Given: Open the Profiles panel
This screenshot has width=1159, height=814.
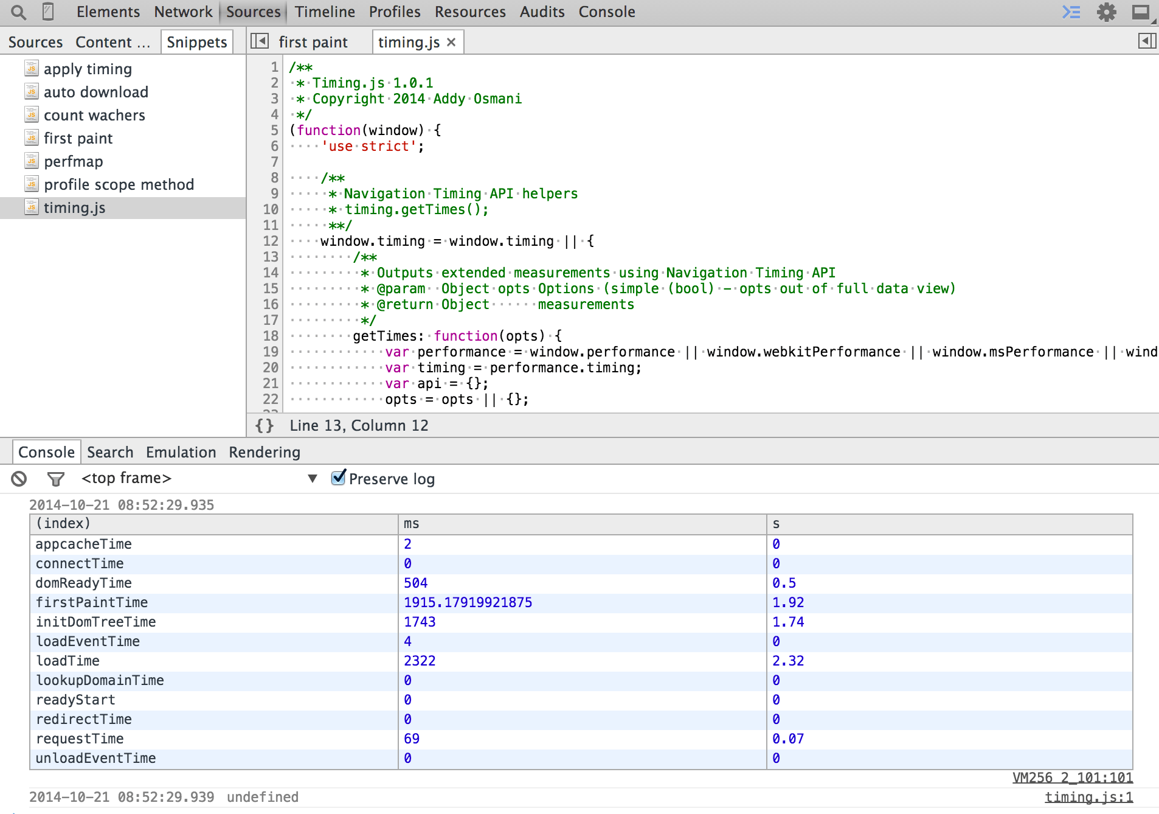Looking at the screenshot, I should coord(394,12).
